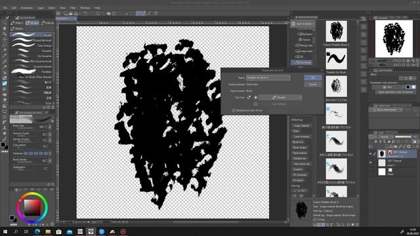
Task: Select the Paper layer thumbnail
Action: [x=382, y=172]
